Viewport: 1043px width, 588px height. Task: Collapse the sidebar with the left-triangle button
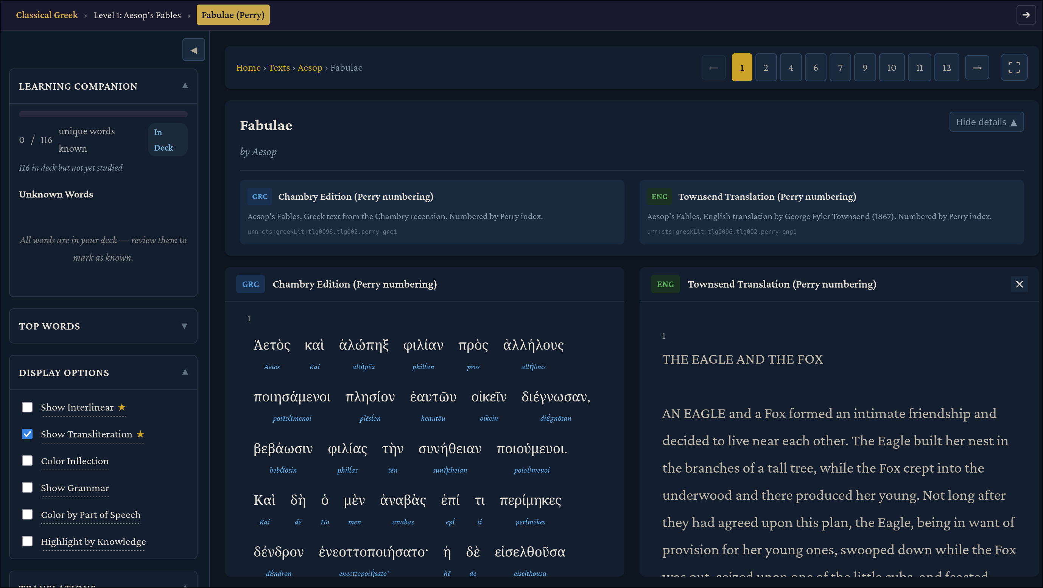(x=193, y=50)
